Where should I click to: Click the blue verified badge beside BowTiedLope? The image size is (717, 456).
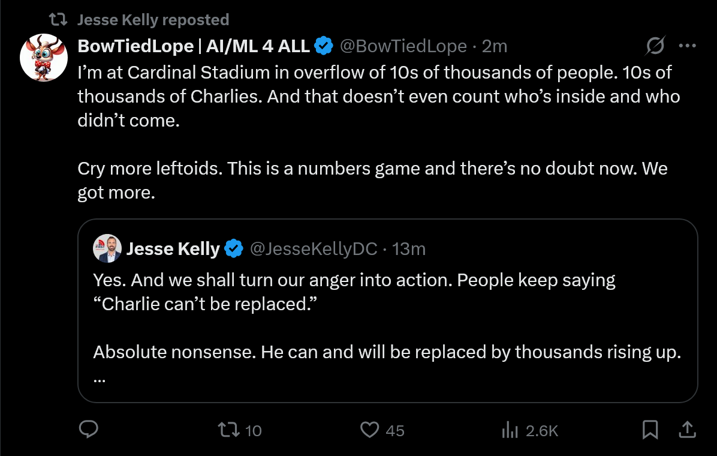point(324,46)
